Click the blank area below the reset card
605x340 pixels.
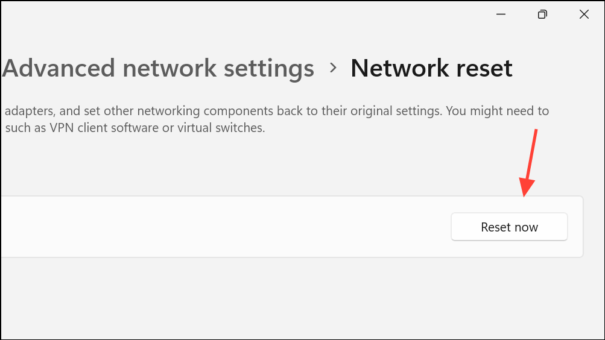click(290, 298)
